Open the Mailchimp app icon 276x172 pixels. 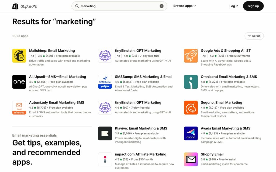(x=19, y=56)
